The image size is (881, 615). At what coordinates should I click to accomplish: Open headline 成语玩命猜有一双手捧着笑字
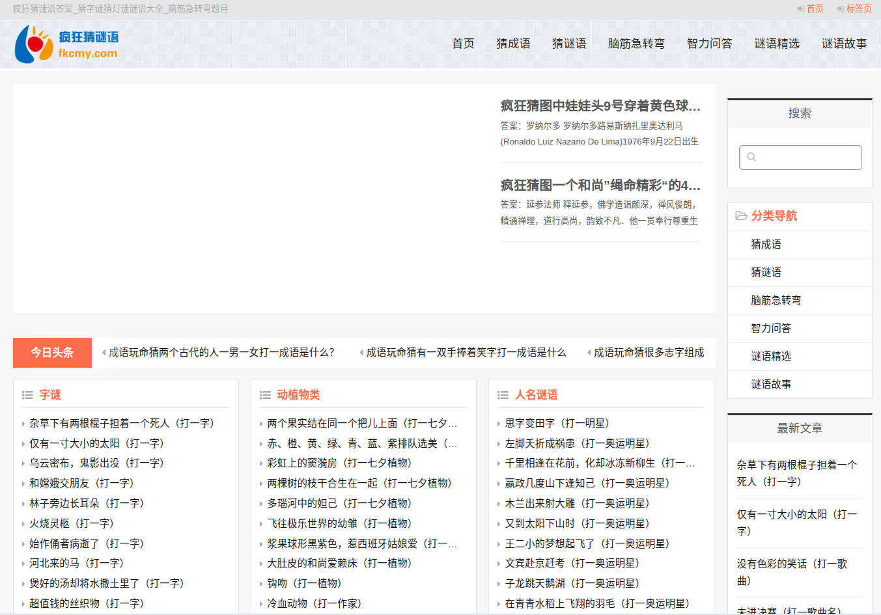(x=466, y=353)
